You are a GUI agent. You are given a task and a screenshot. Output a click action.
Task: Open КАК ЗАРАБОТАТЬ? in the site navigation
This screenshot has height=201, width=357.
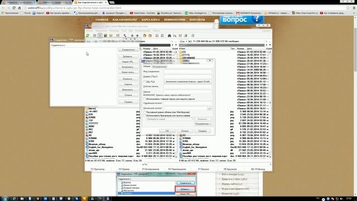[125, 20]
